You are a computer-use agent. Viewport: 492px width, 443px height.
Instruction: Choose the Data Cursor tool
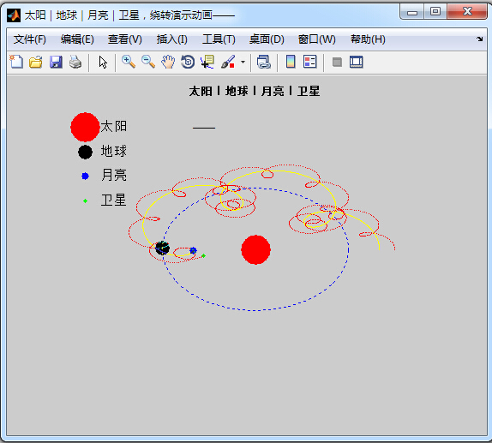207,62
